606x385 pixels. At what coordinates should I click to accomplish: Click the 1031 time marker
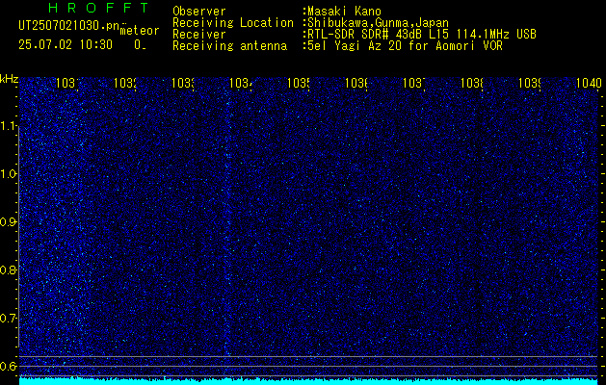click(67, 83)
